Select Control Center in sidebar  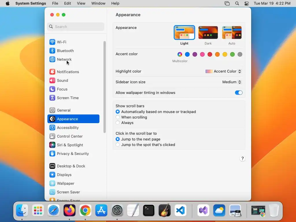(73, 136)
